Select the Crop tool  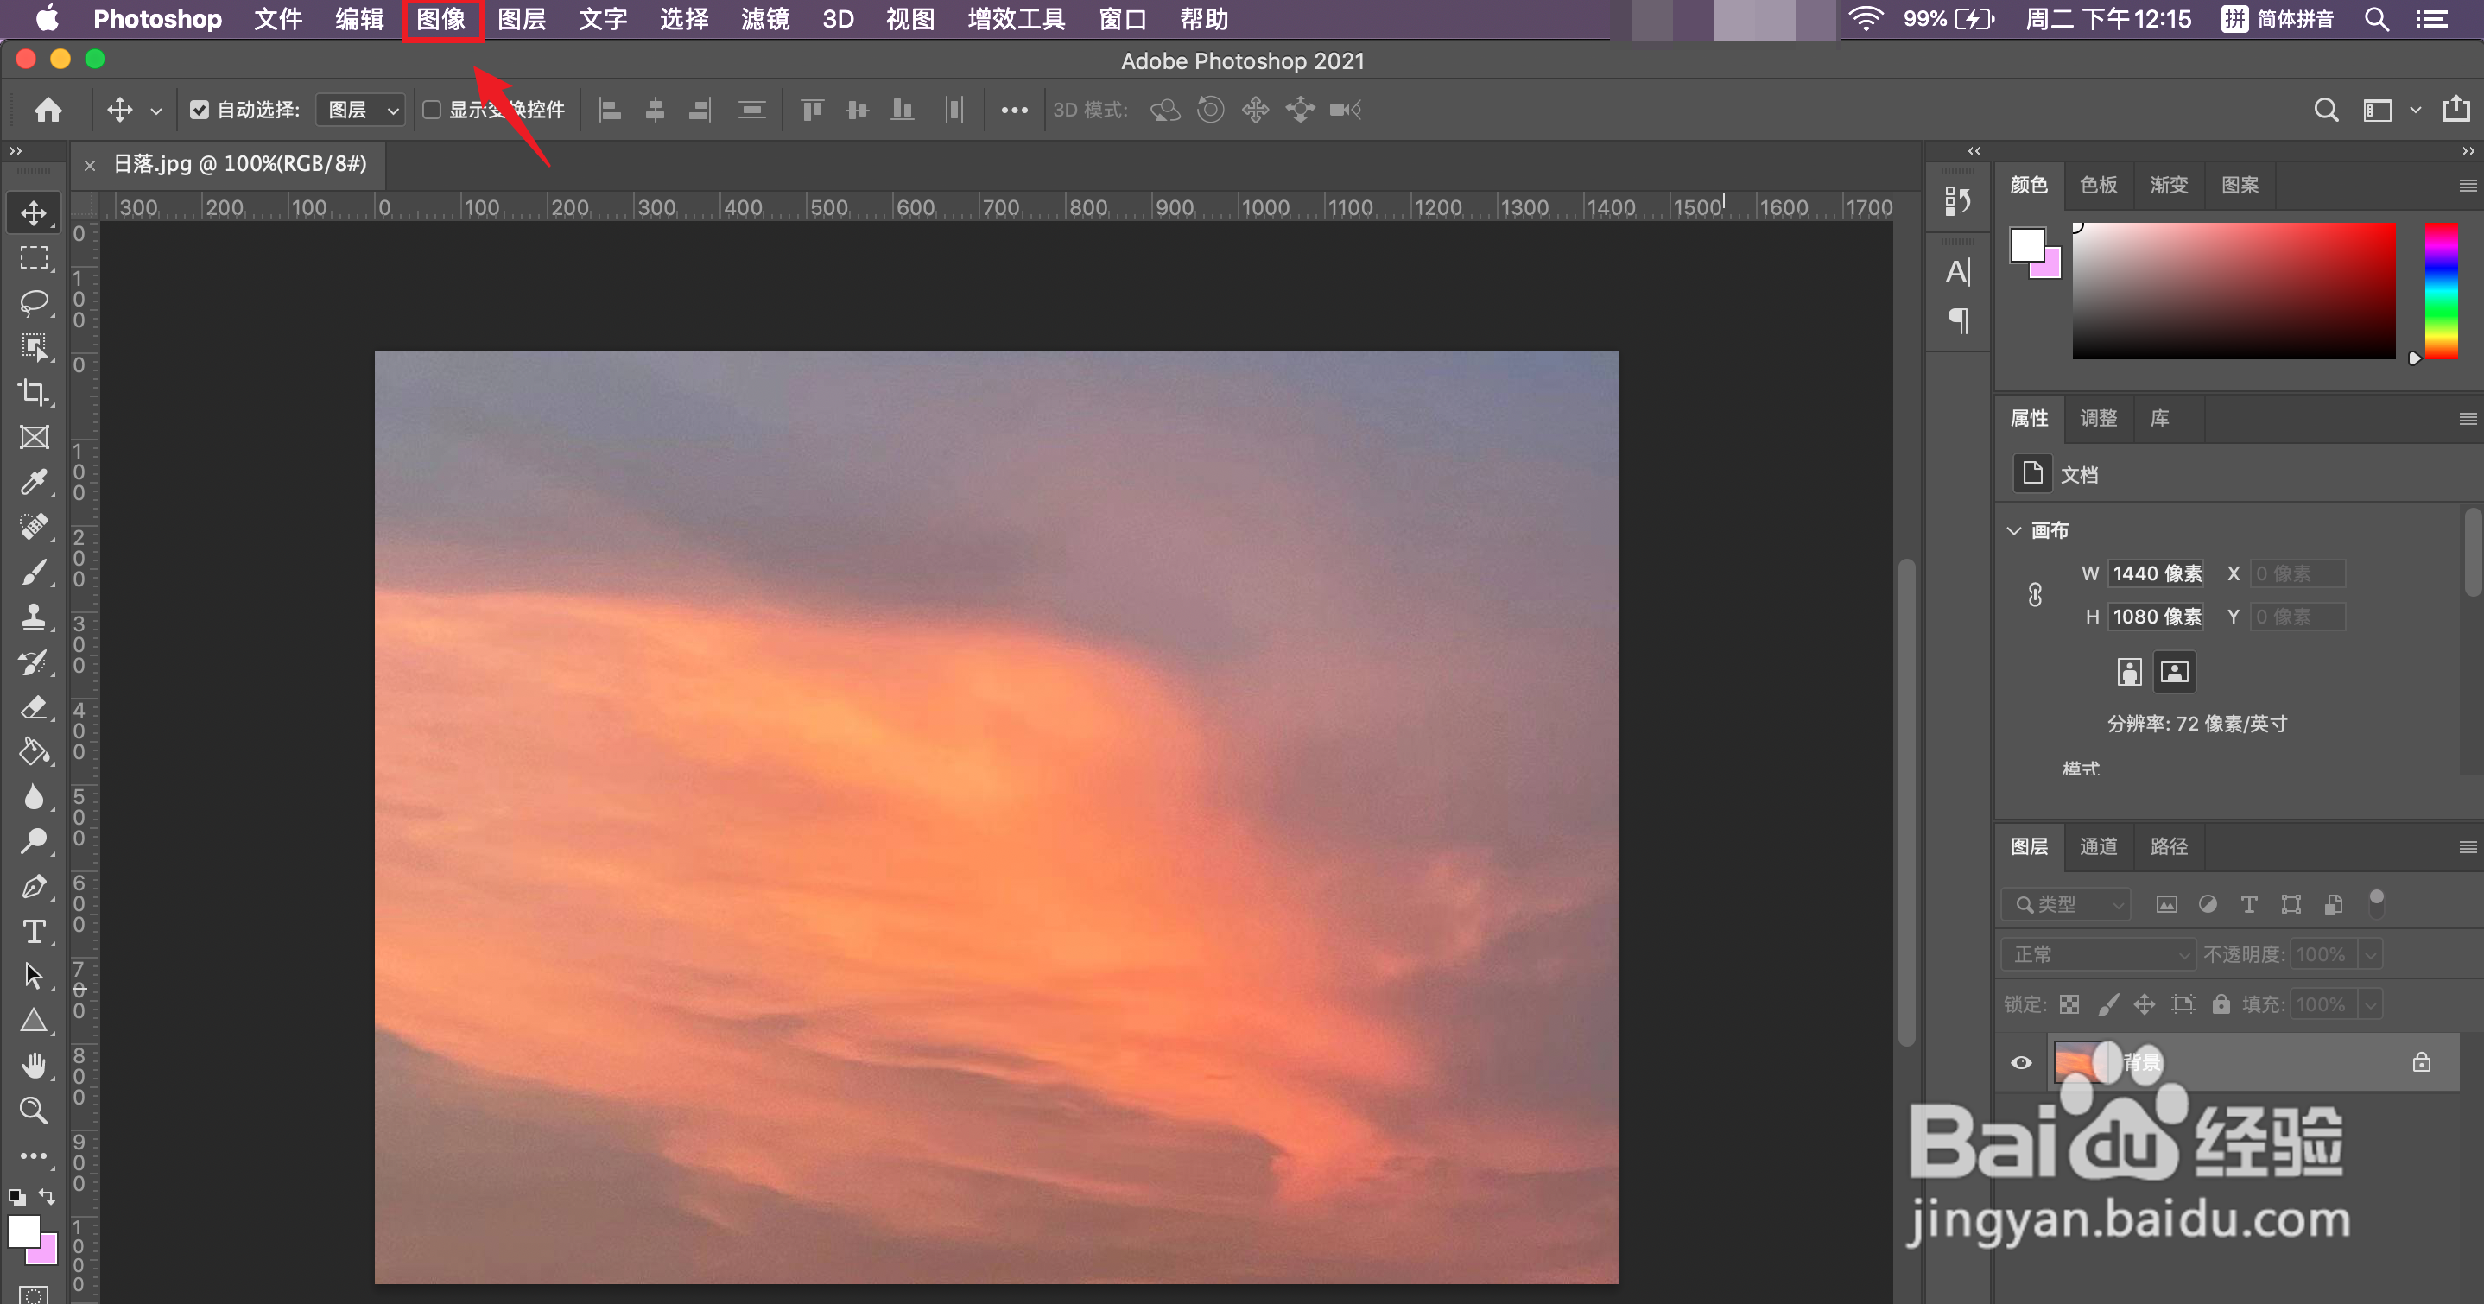34,391
